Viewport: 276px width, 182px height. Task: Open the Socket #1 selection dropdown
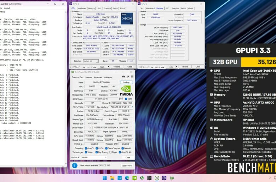point(91,61)
